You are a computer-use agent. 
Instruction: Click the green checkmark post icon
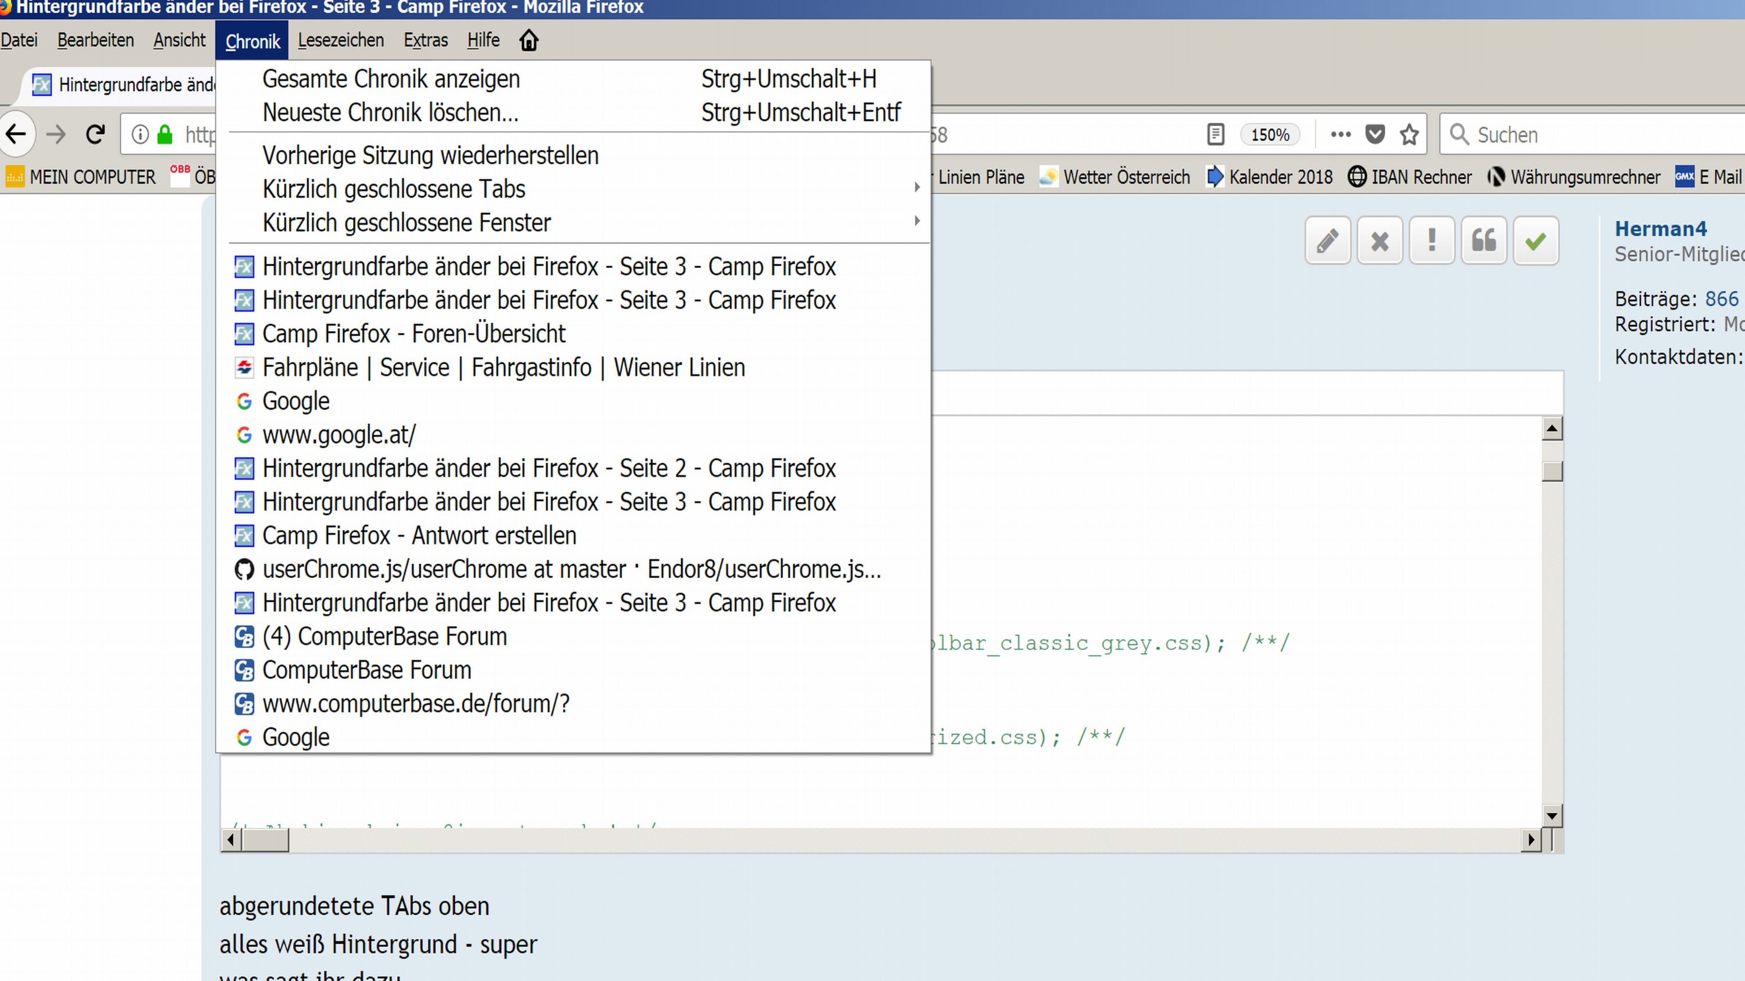[x=1535, y=241]
